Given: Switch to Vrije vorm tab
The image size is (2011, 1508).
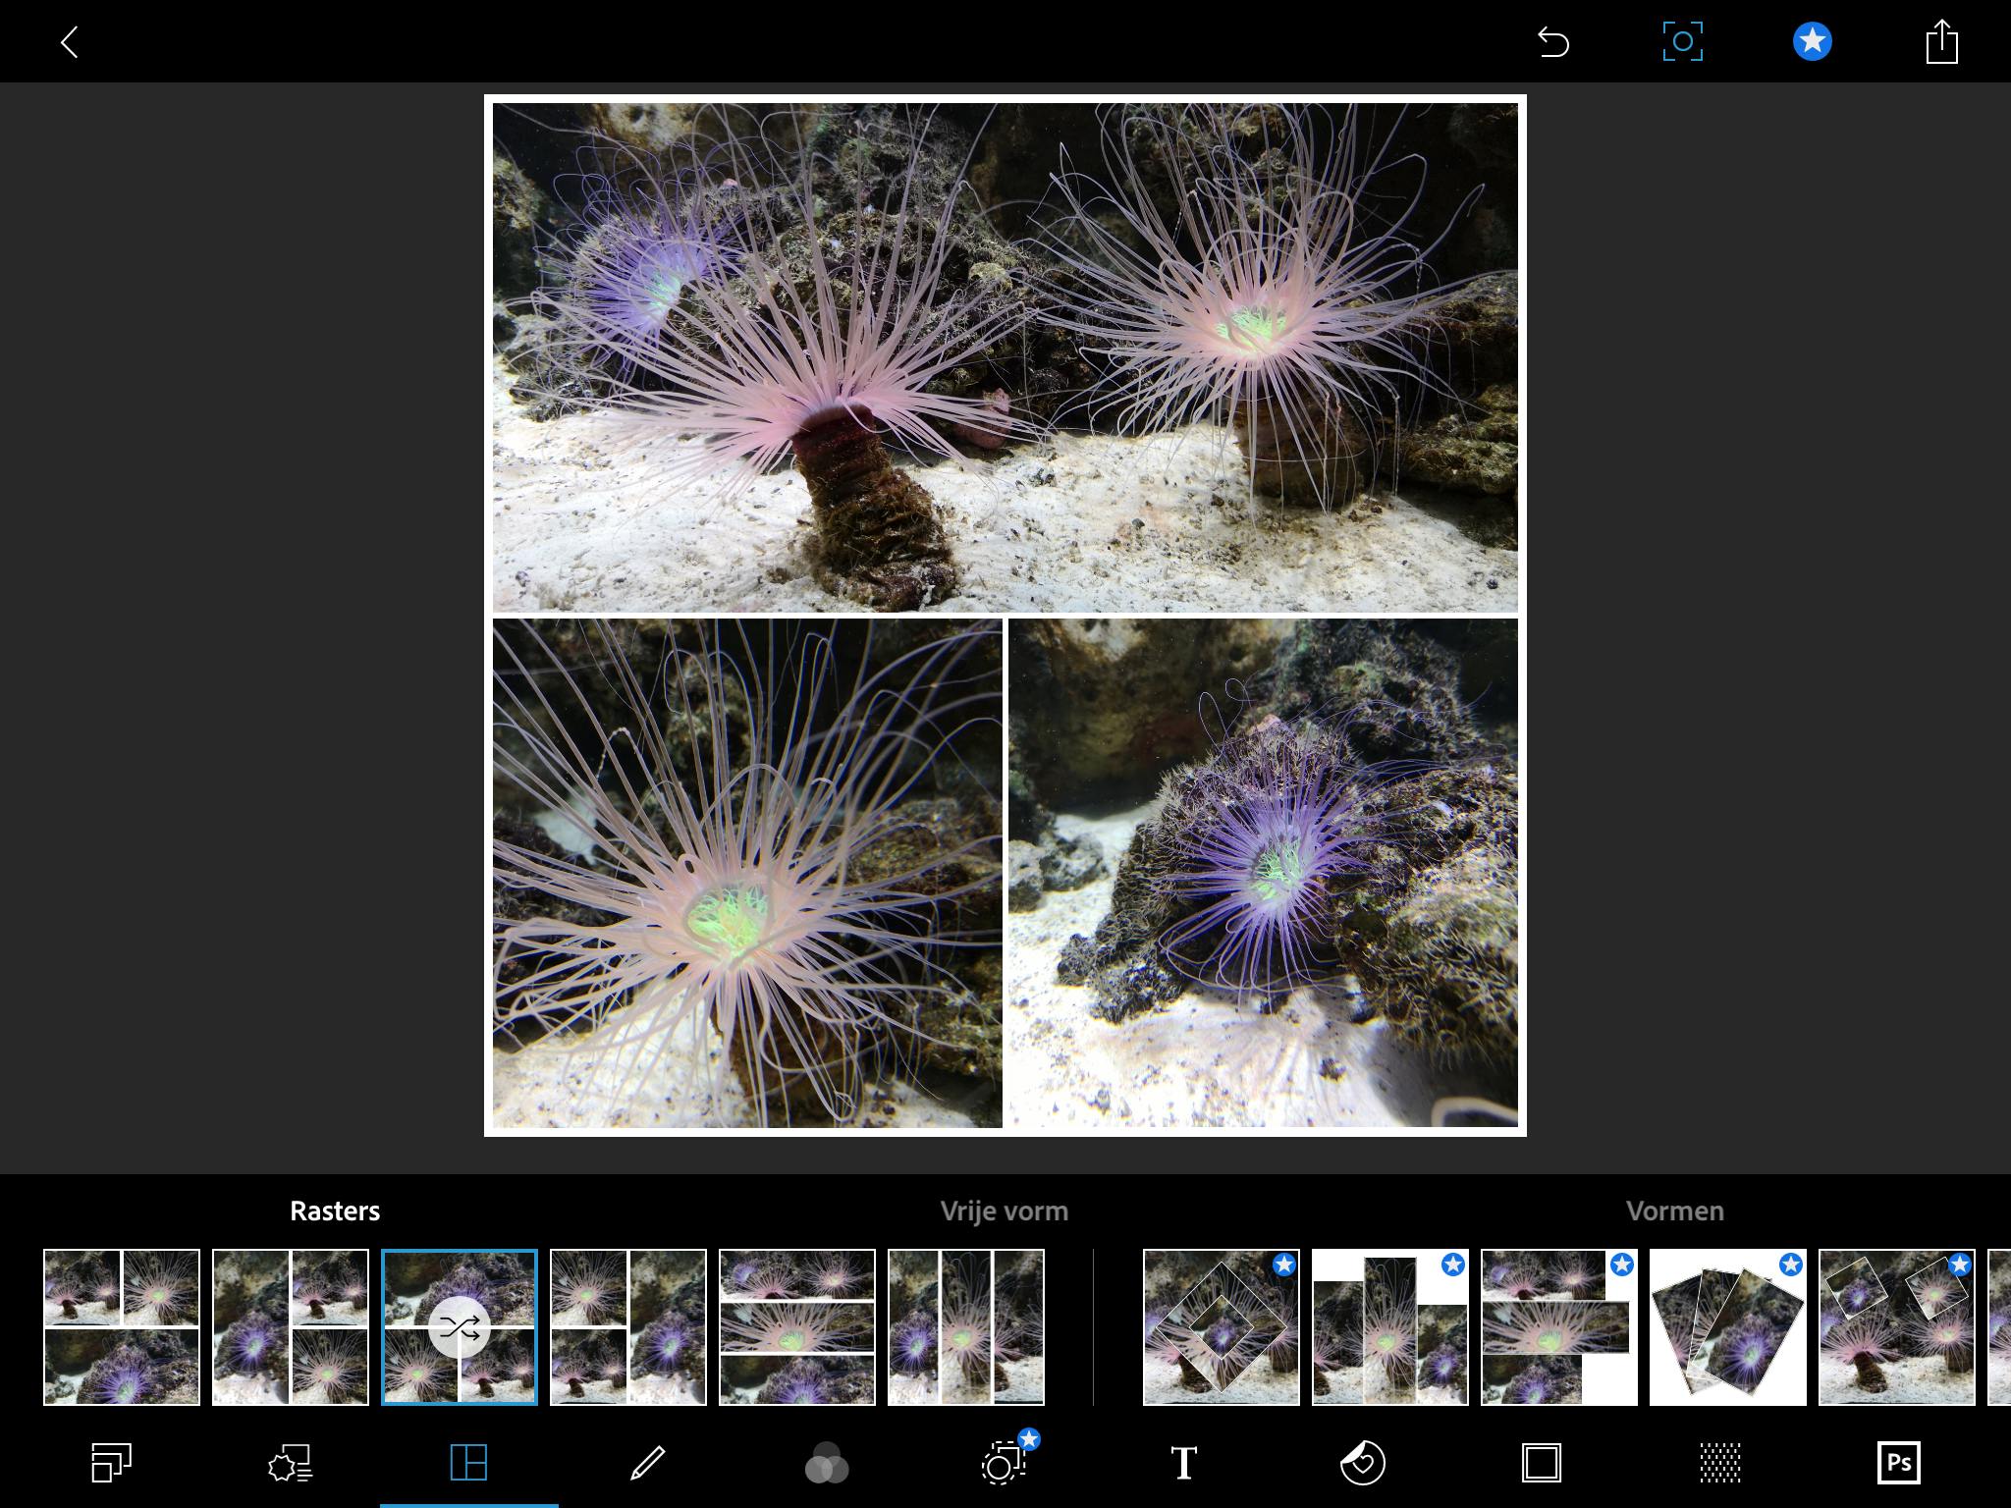Looking at the screenshot, I should [x=1004, y=1211].
